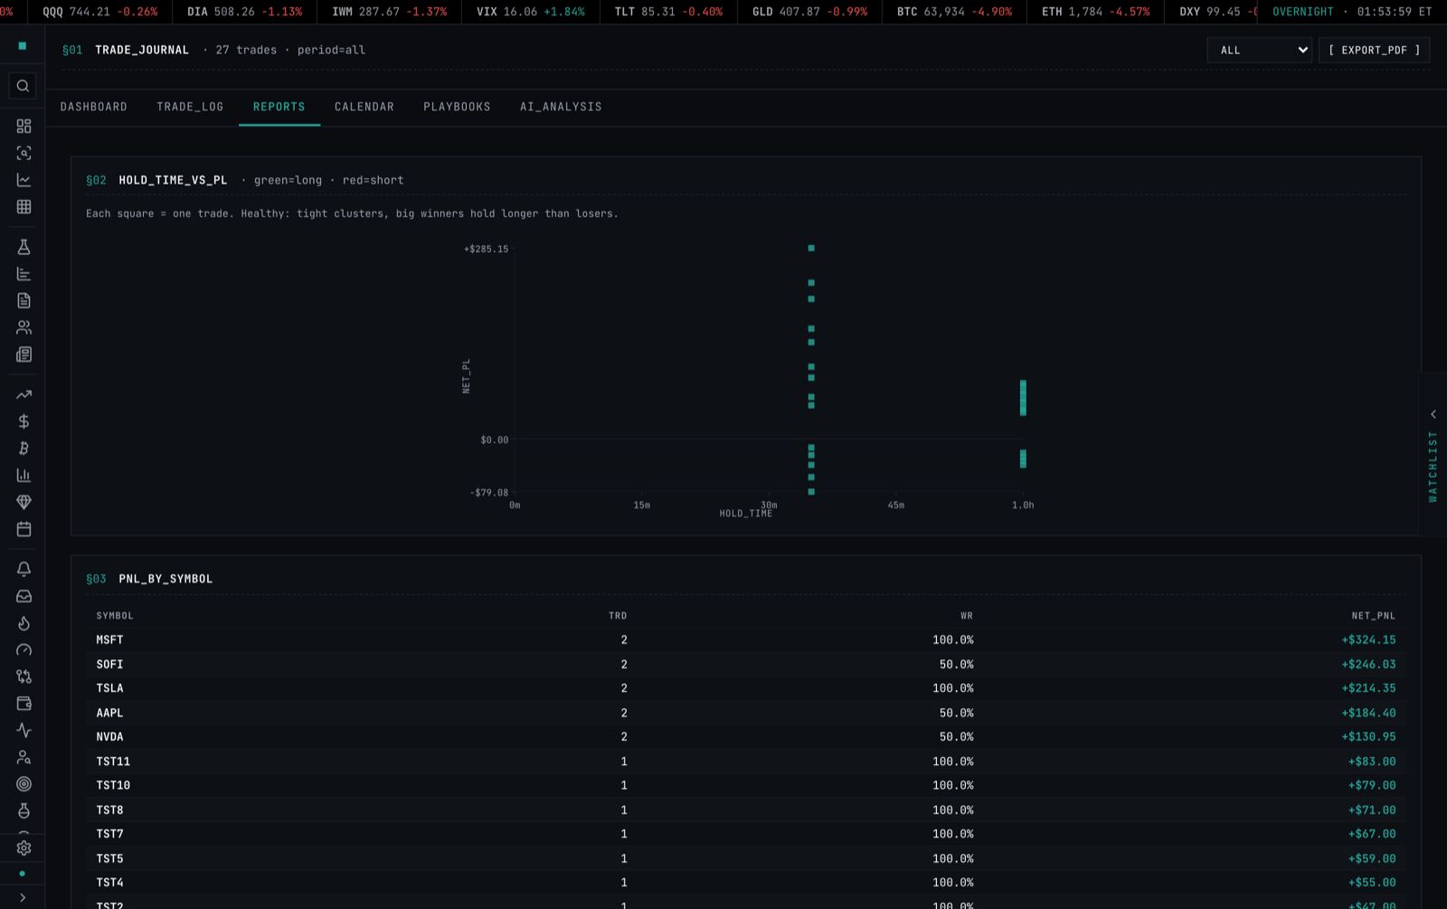Open the search icon in sidebar
The width and height of the screenshot is (1447, 909).
(x=23, y=86)
